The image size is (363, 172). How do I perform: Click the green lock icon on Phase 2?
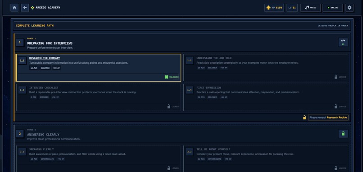(x=343, y=134)
